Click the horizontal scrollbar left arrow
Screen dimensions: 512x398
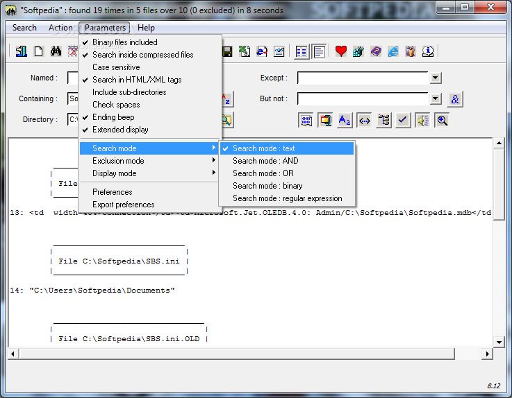pos(13,354)
